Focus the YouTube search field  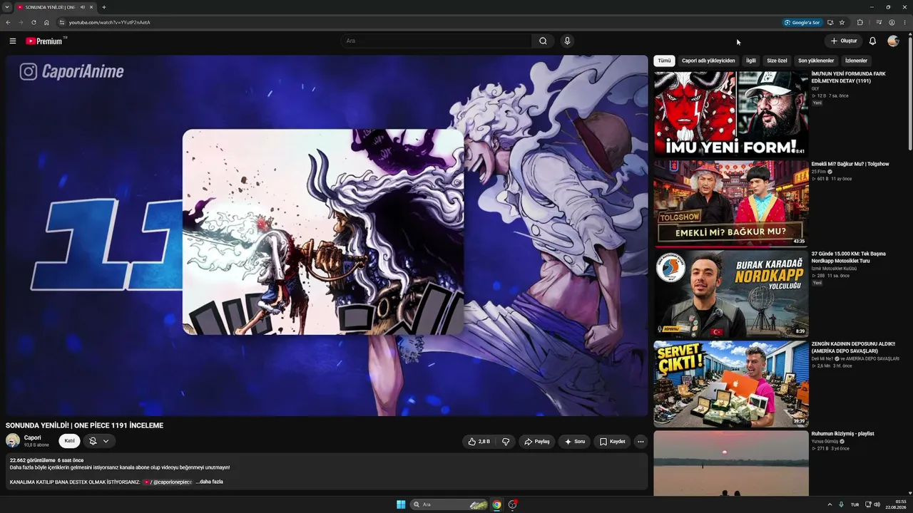point(436,41)
